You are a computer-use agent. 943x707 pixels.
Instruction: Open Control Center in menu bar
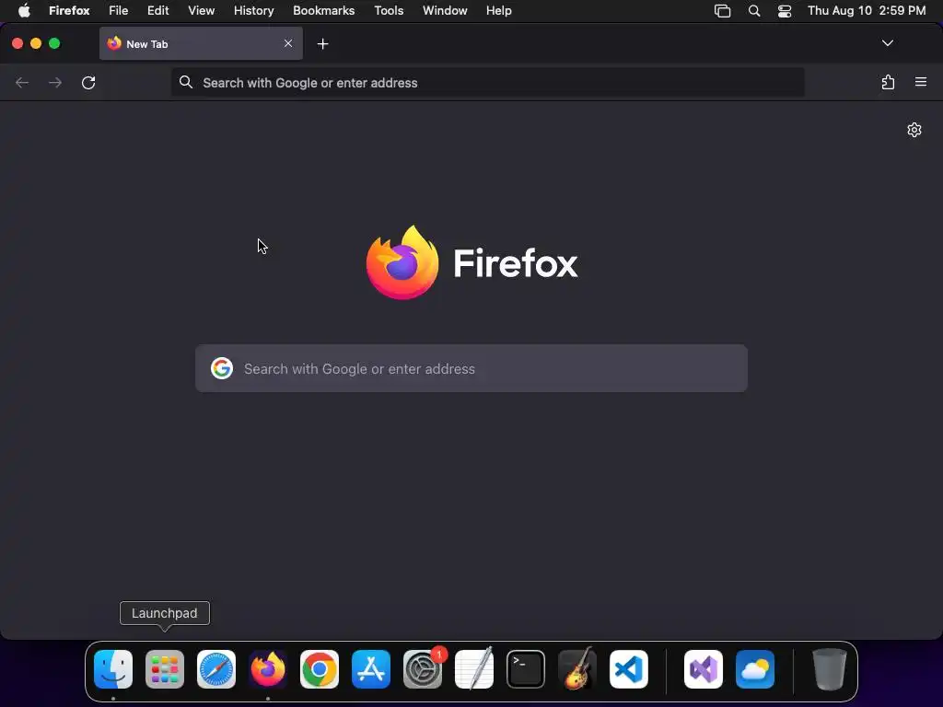[785, 11]
